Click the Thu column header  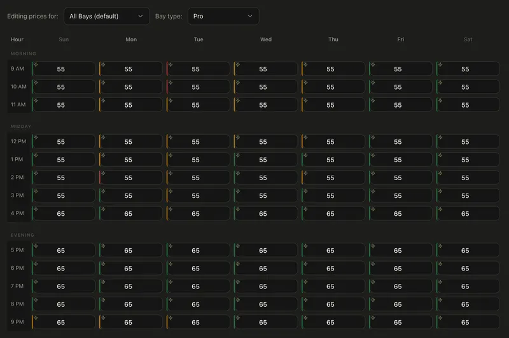333,39
